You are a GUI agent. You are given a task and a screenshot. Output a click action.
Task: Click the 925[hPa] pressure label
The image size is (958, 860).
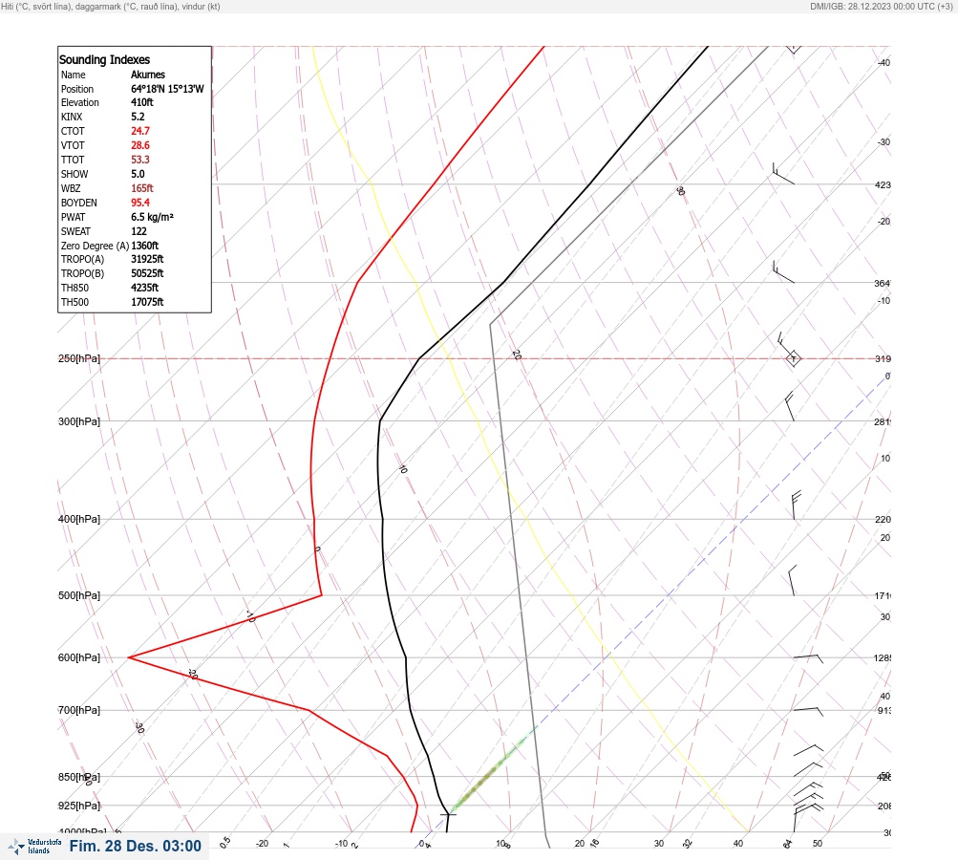79,806
